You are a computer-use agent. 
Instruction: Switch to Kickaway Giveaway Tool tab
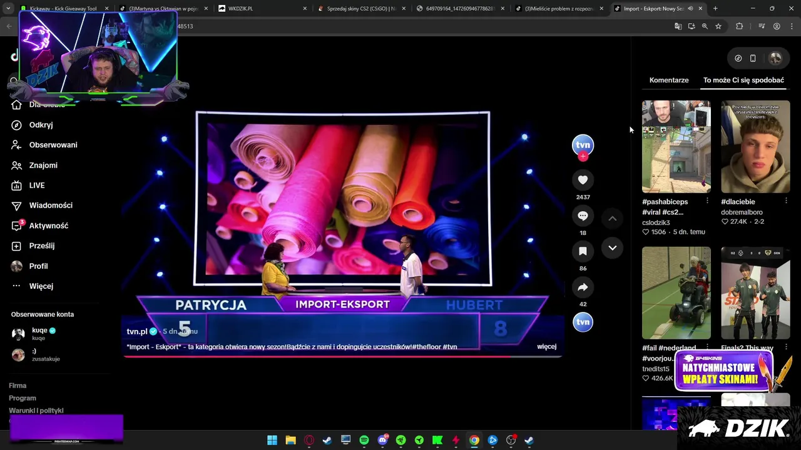click(x=63, y=9)
